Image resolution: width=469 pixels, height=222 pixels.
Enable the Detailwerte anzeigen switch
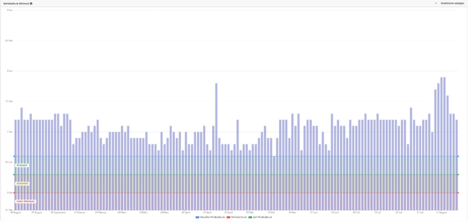point(436,4)
